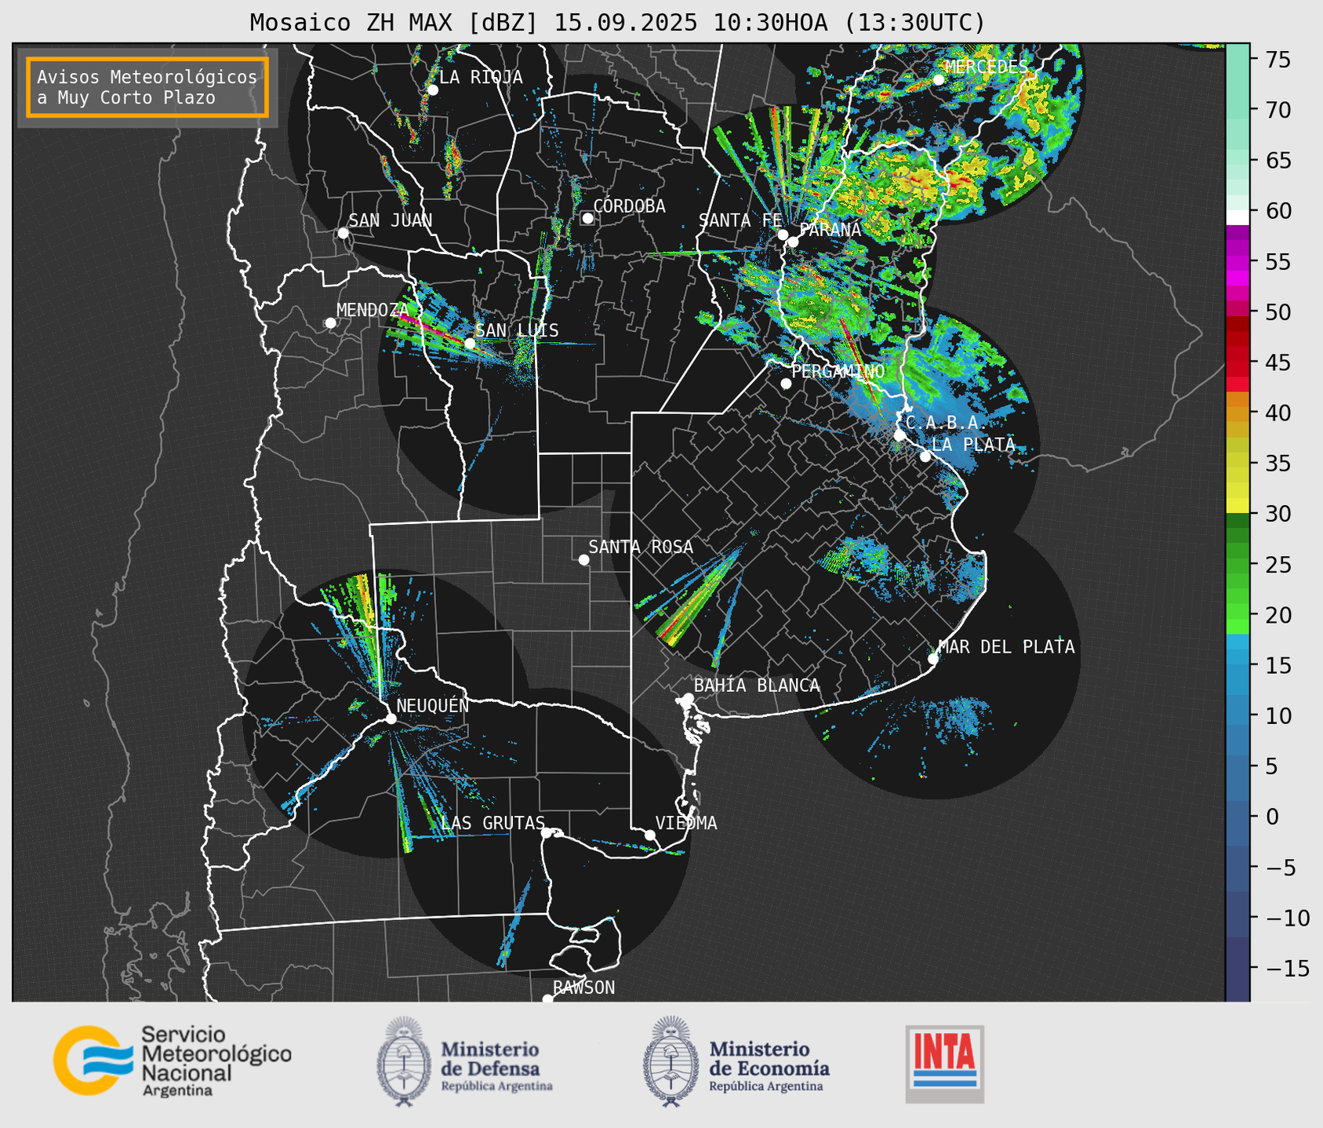Click the magenta 55 dBZ color band
This screenshot has height=1128, width=1323.
1238,262
